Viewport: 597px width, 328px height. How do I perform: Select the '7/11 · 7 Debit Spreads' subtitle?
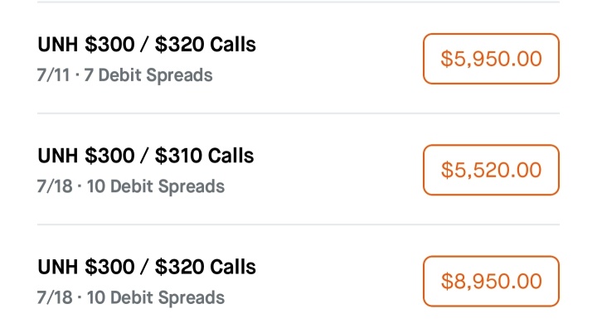124,75
